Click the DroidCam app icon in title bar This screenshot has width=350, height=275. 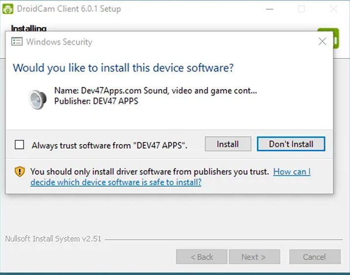[8, 9]
